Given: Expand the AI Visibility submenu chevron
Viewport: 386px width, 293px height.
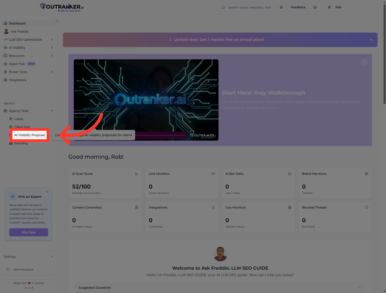Looking at the screenshot, I should click(x=52, y=48).
